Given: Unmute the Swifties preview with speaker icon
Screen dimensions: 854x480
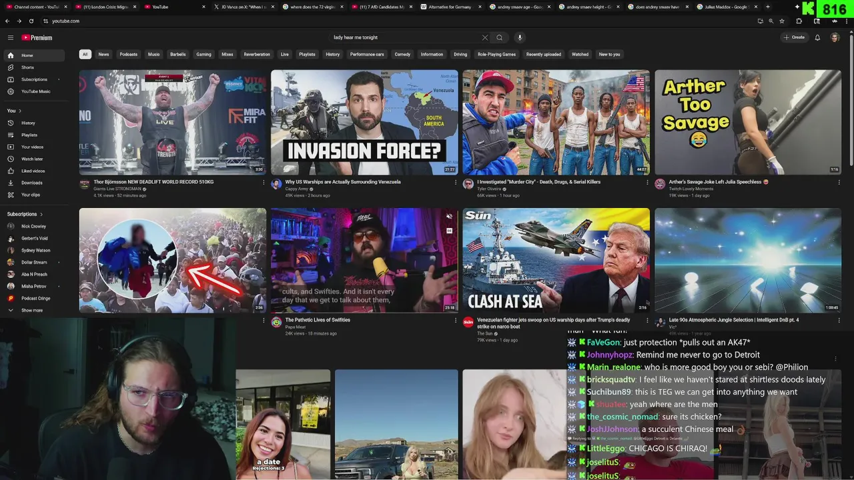Looking at the screenshot, I should (x=449, y=217).
